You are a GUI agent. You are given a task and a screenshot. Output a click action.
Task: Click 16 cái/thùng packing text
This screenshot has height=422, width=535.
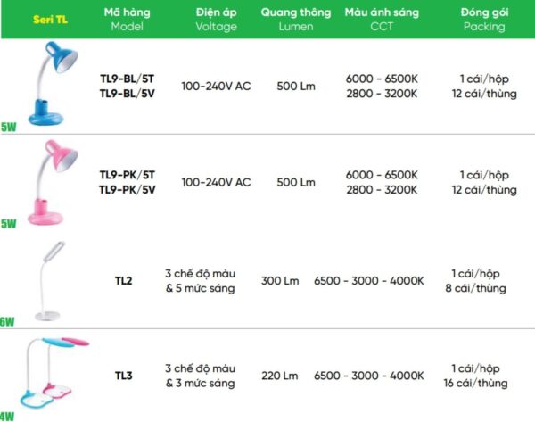pos(475,383)
